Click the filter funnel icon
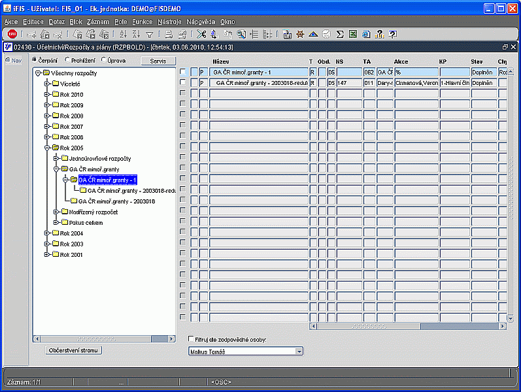Image resolution: width=521 pixels, height=392 pixels. [149, 34]
